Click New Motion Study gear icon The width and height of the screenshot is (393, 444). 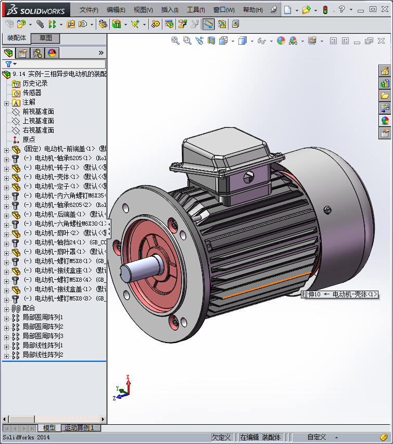point(156,24)
